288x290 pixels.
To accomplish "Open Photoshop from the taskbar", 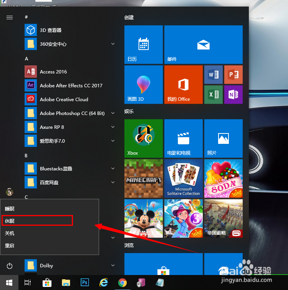I will pyautogui.click(x=85, y=282).
